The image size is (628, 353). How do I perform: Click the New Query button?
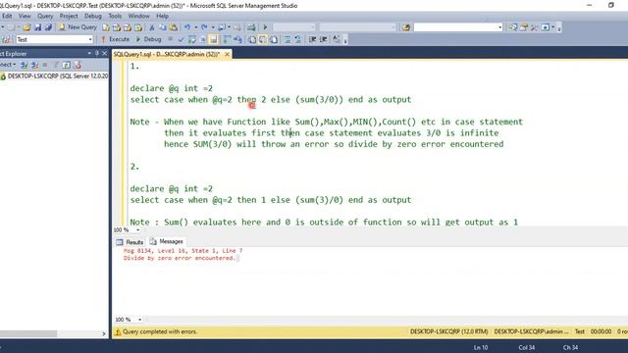tap(78, 27)
